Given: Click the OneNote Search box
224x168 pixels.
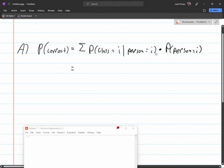Looking at the screenshot, I should 113,4.
